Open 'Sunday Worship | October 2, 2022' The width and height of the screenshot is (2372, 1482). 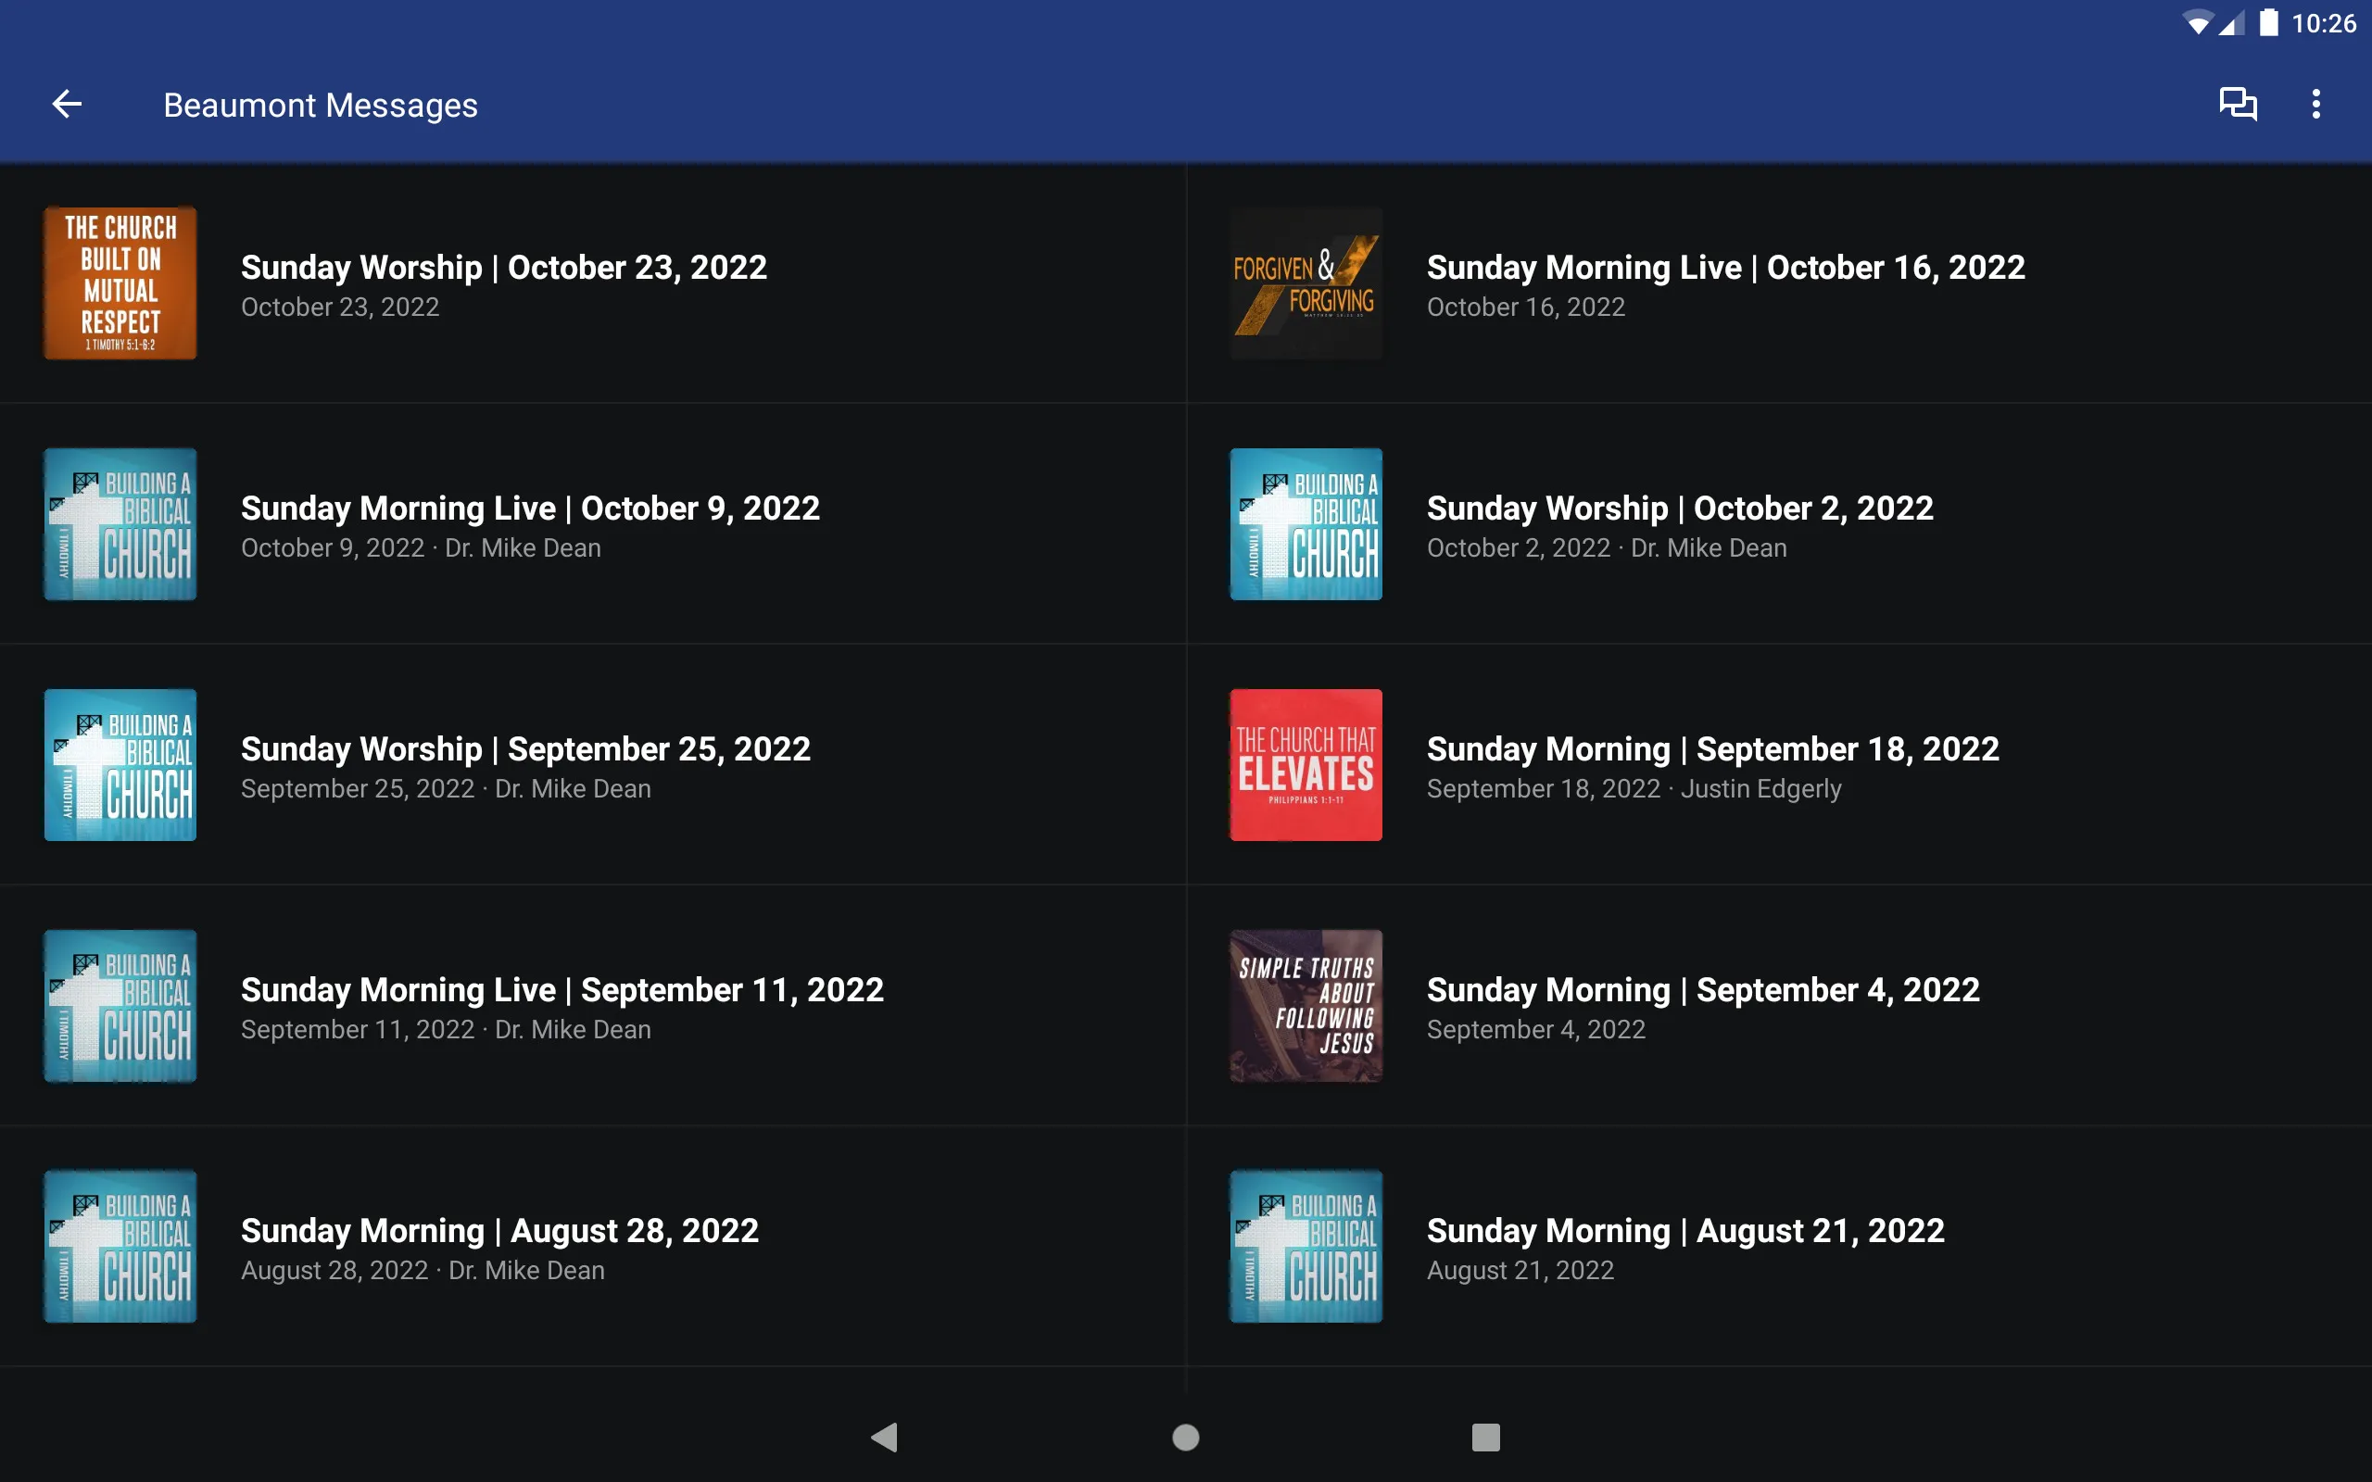click(1779, 524)
